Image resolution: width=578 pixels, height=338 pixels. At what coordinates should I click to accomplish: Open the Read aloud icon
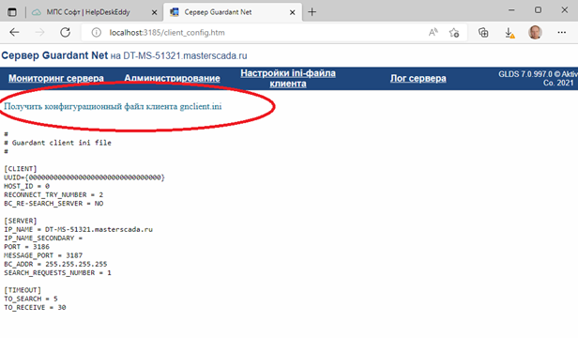click(x=433, y=33)
